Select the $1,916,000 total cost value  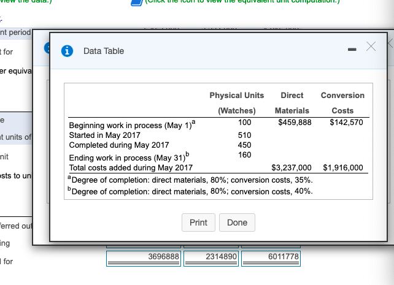click(343, 167)
